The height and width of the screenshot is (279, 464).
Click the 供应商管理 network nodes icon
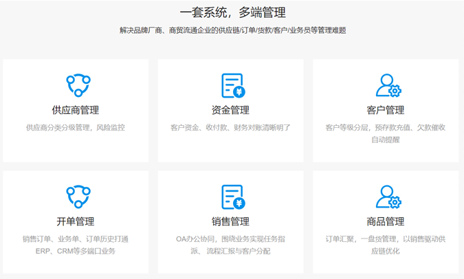[x=78, y=85]
